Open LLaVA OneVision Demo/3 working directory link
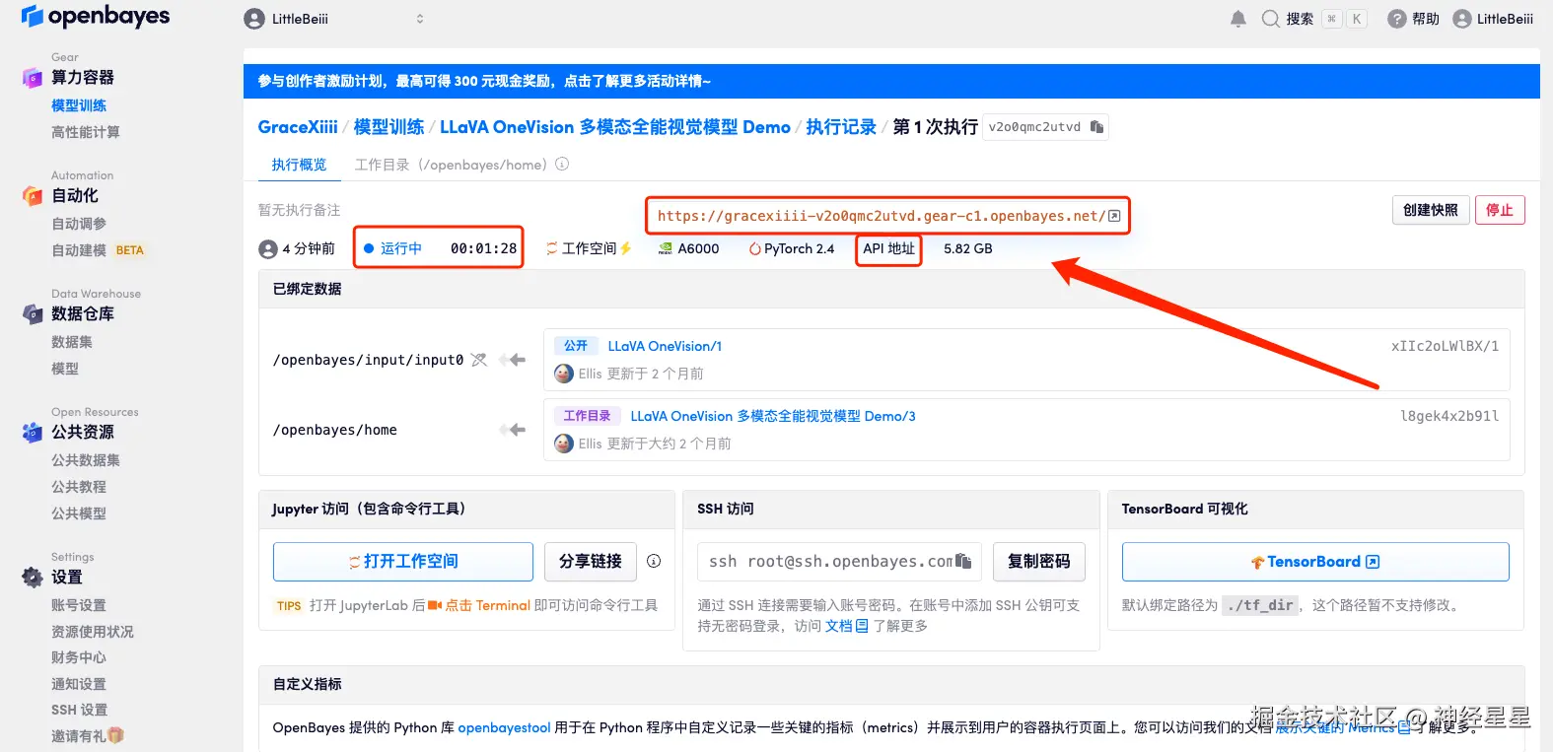Screen dimensions: 1553x752 (773, 416)
